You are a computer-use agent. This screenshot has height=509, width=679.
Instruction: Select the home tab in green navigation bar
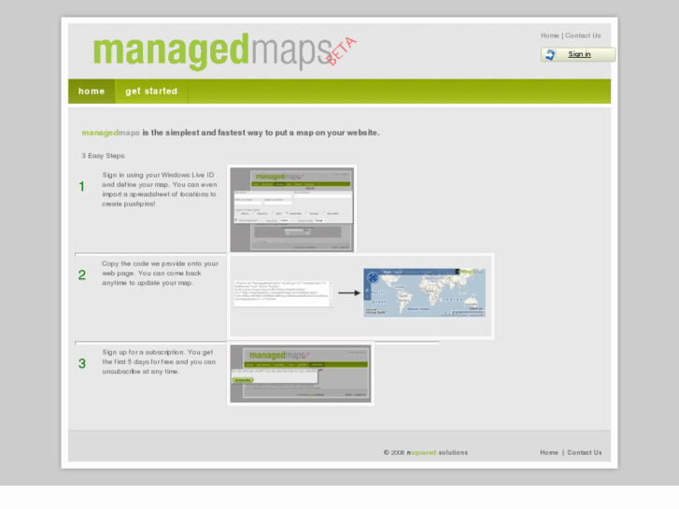click(92, 92)
